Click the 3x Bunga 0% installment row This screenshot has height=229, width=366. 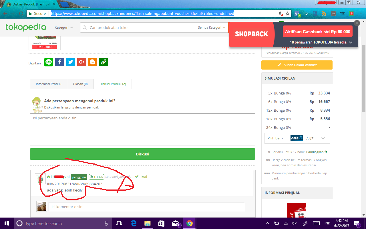tap(297, 93)
